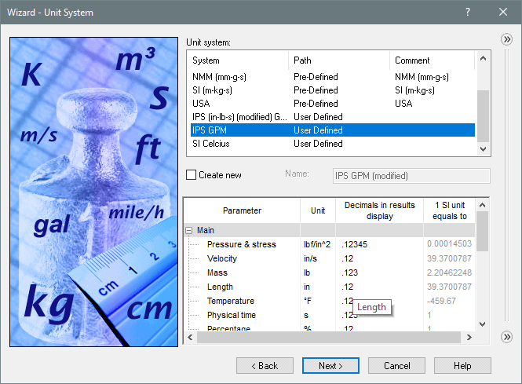Click the lower double-chevron navigator icon
Screen dimensions: 522x384
click(x=506, y=337)
